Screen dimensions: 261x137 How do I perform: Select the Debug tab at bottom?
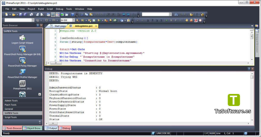(65, 128)
